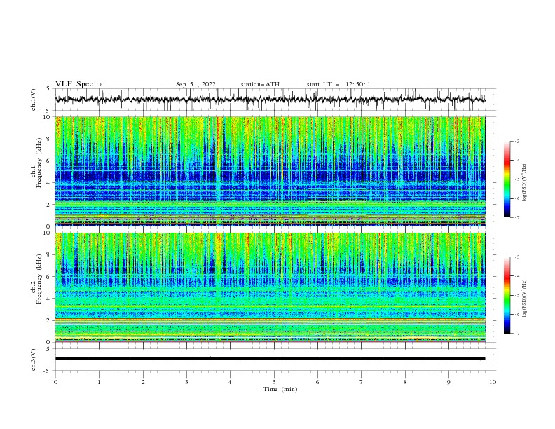Click the "station=ATH" label

260,84
